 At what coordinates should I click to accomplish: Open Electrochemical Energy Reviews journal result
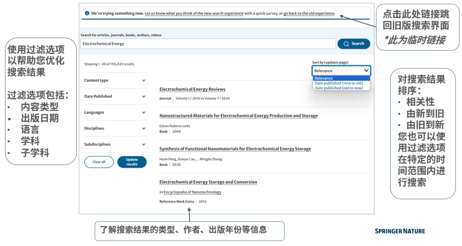(192, 89)
